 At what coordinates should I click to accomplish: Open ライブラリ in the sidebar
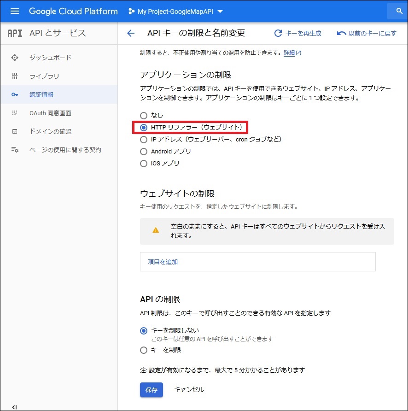pos(59,76)
